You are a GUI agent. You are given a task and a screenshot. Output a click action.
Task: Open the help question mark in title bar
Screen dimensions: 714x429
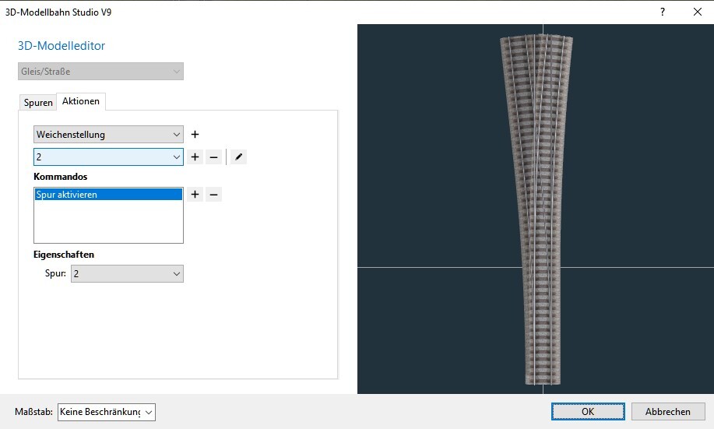(x=663, y=12)
